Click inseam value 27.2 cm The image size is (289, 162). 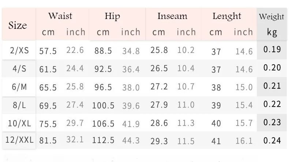pyautogui.click(x=159, y=86)
